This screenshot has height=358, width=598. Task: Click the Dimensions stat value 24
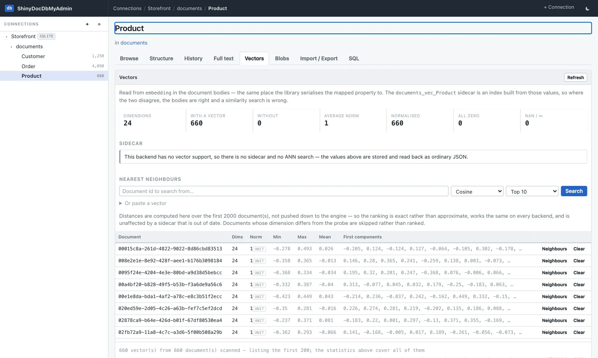[128, 123]
